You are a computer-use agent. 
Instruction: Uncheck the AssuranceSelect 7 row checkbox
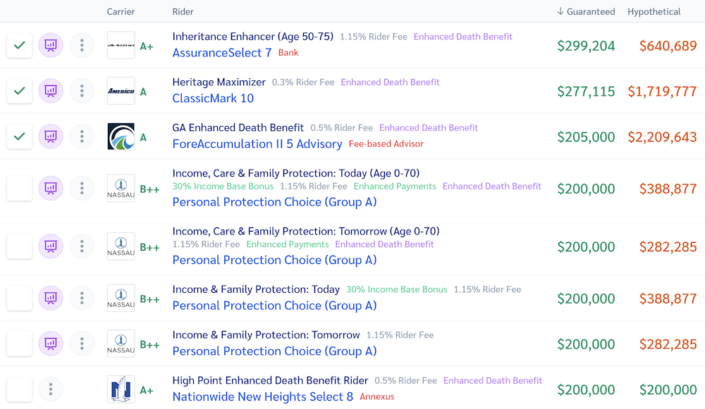pos(20,46)
